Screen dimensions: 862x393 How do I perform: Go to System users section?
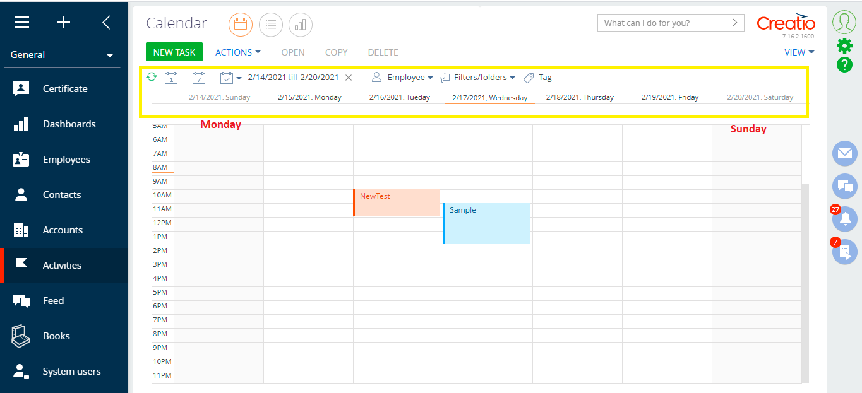[x=71, y=372]
